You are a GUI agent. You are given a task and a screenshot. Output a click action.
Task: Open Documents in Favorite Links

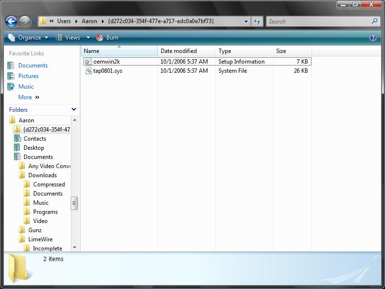(x=33, y=66)
